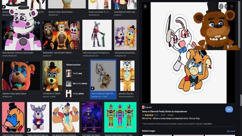Screen dimensions: 242x136
Task: Open the three-dot more options menu in the preview
Action: click(x=221, y=6)
